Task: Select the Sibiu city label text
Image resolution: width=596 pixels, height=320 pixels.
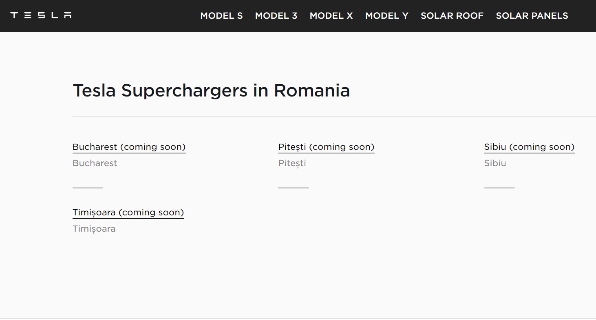Action: coord(495,163)
